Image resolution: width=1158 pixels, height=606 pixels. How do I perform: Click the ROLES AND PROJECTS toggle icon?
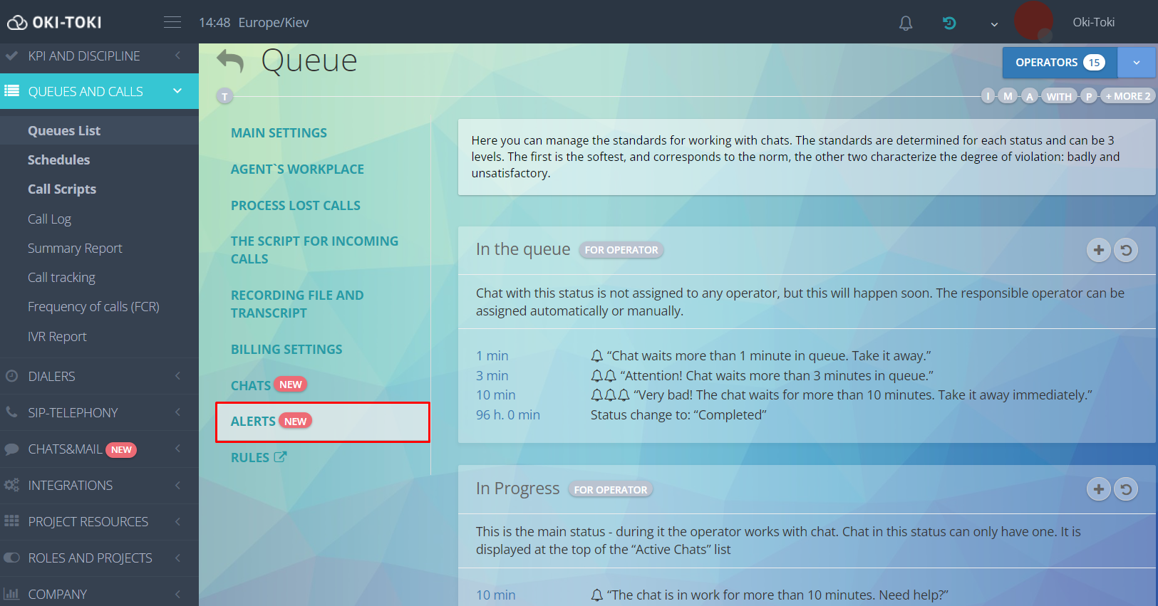coord(11,558)
